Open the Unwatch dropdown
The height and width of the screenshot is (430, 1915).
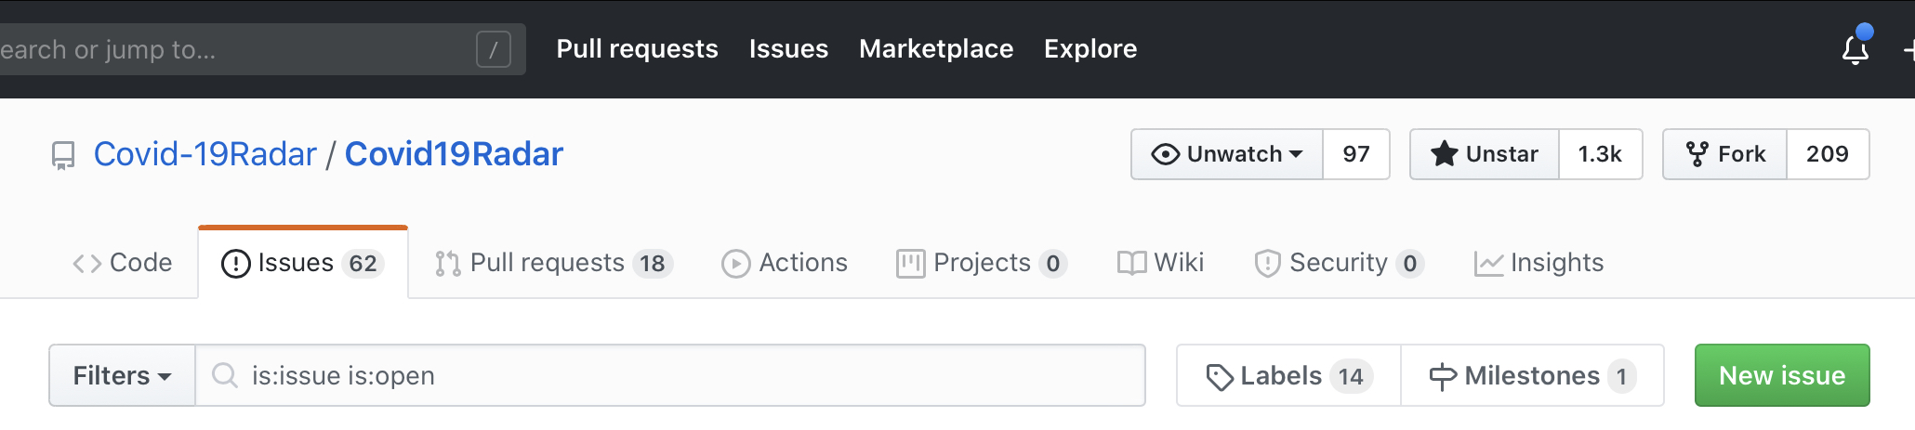tap(1227, 154)
